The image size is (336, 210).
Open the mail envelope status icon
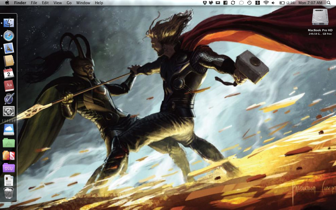pyautogui.click(x=218, y=3)
